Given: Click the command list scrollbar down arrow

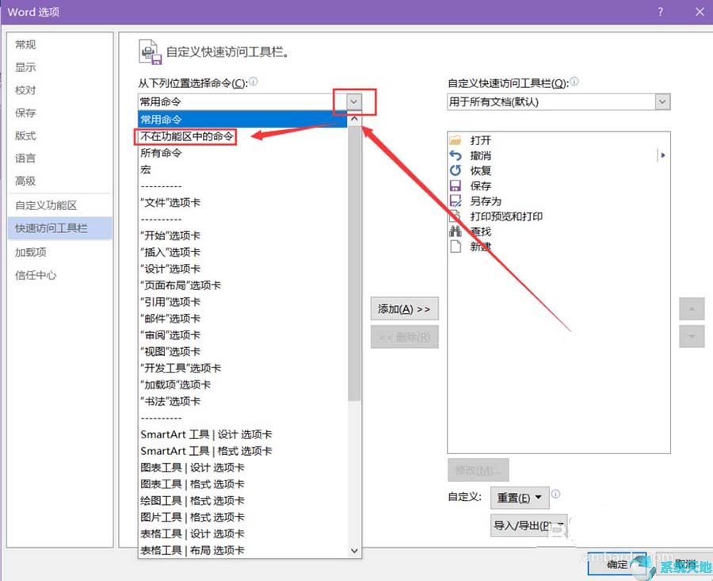Looking at the screenshot, I should [x=355, y=550].
